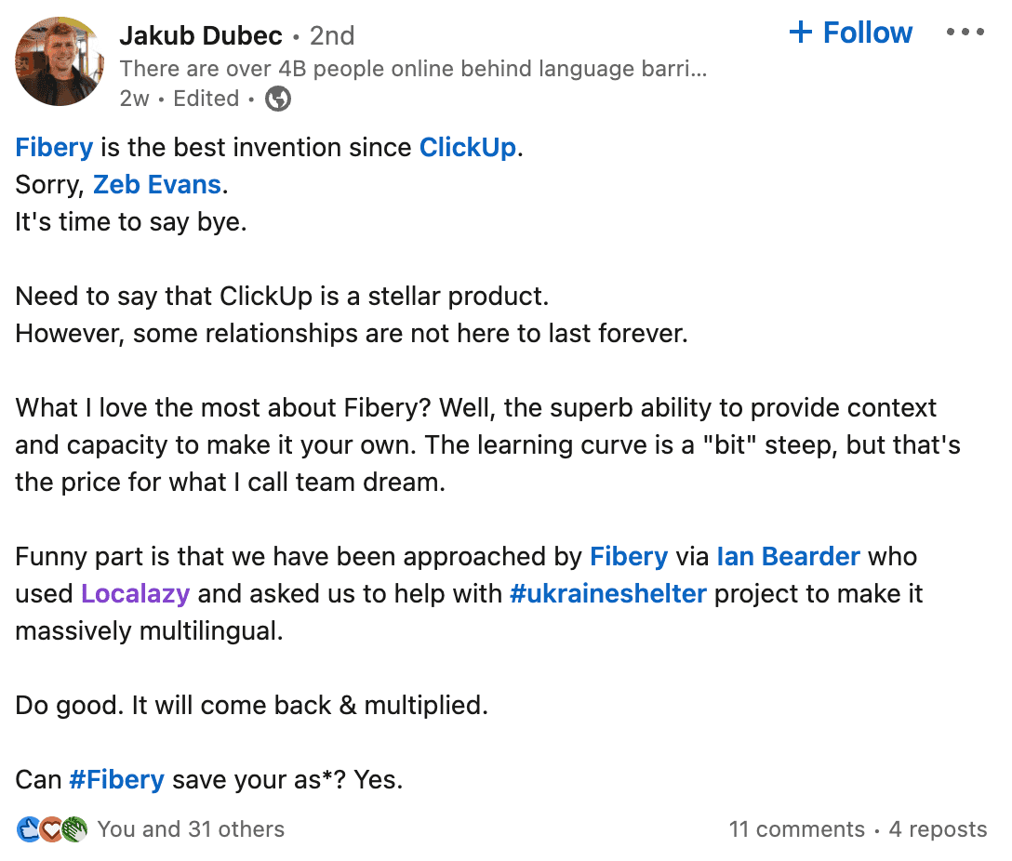This screenshot has height=861, width=1012.
Task: Open the Fibery link before 'via'
Action: click(x=629, y=557)
